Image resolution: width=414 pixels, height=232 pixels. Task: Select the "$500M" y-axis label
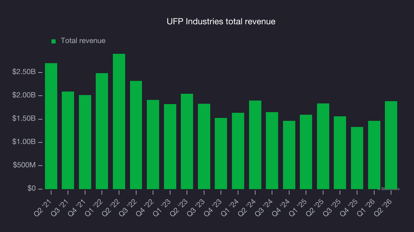click(x=24, y=165)
